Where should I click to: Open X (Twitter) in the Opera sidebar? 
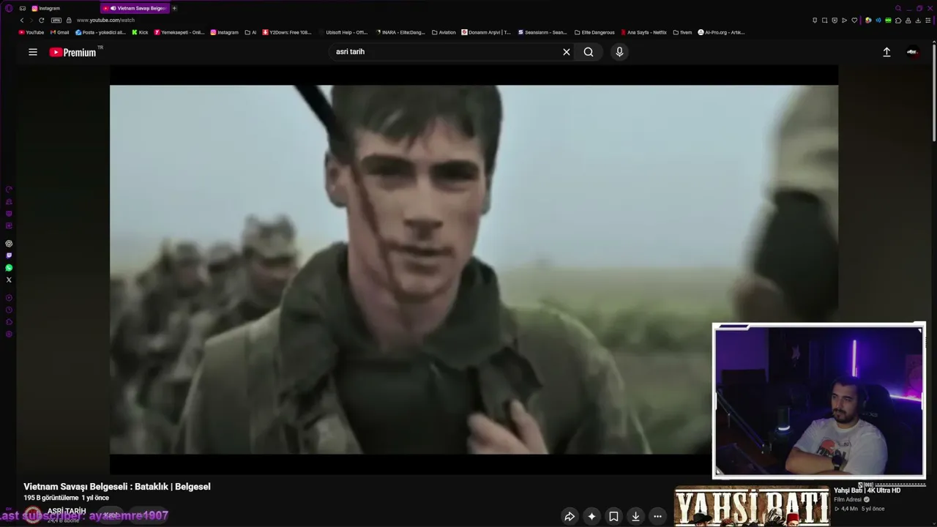[x=9, y=280]
